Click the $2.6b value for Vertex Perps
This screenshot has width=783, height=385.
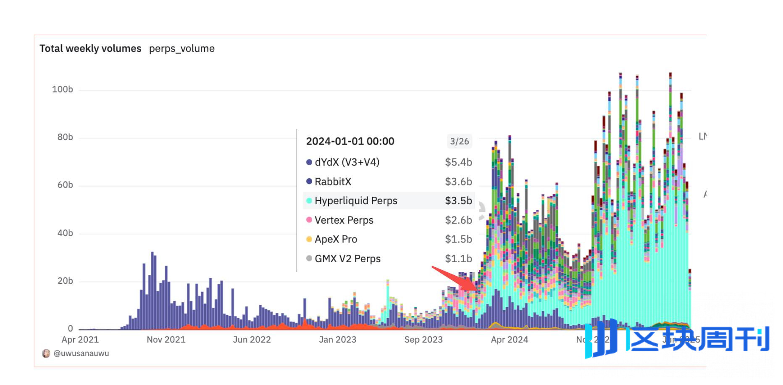tap(459, 220)
